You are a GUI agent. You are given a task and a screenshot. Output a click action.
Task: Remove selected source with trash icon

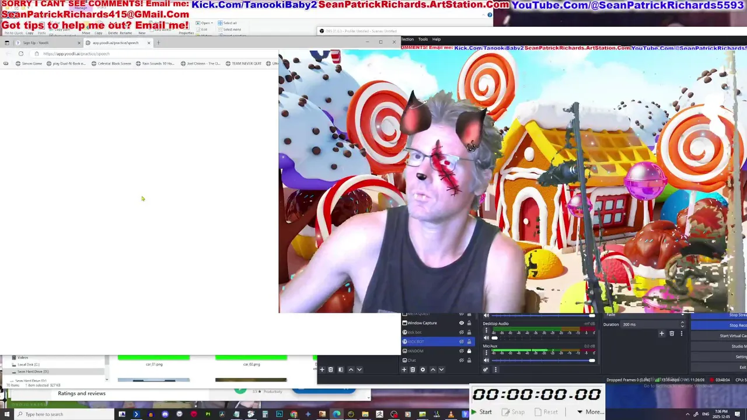click(x=413, y=369)
